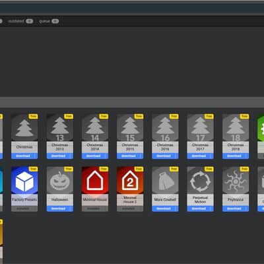Click the Psytrance name label
This screenshot has width=264, height=264.
point(236,199)
